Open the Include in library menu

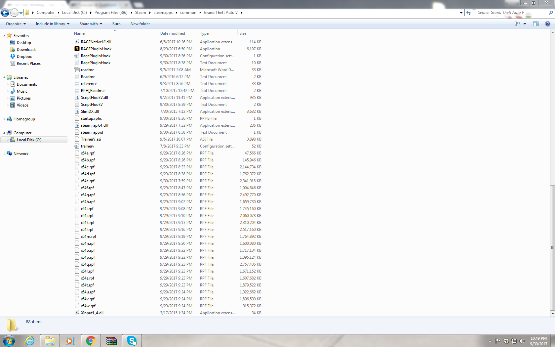pyautogui.click(x=53, y=24)
